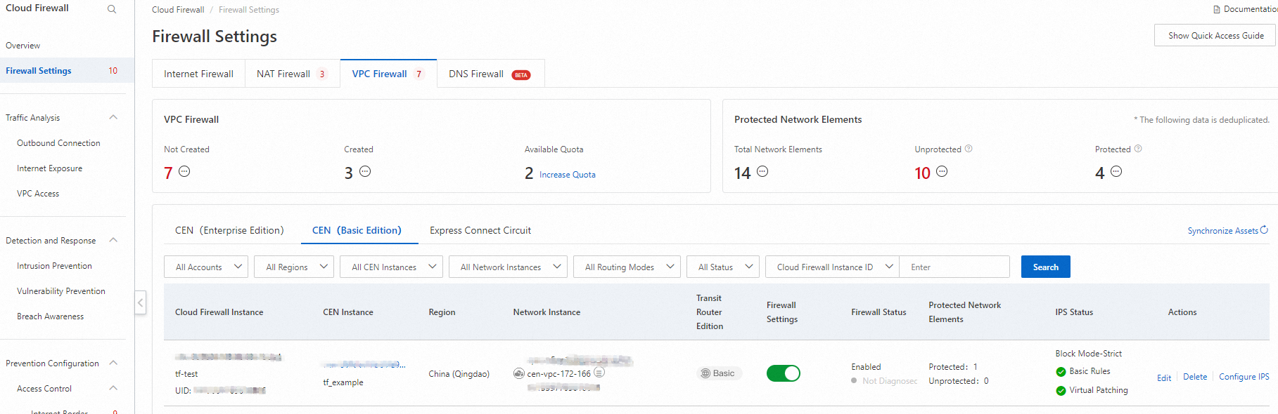Open the detail icon beside Protected 4
The width and height of the screenshot is (1278, 414).
pos(1116,171)
